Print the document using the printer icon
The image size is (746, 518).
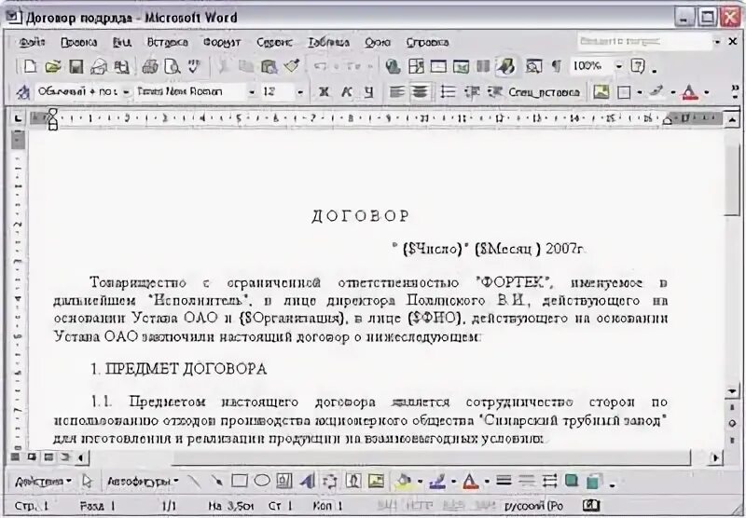pos(150,66)
